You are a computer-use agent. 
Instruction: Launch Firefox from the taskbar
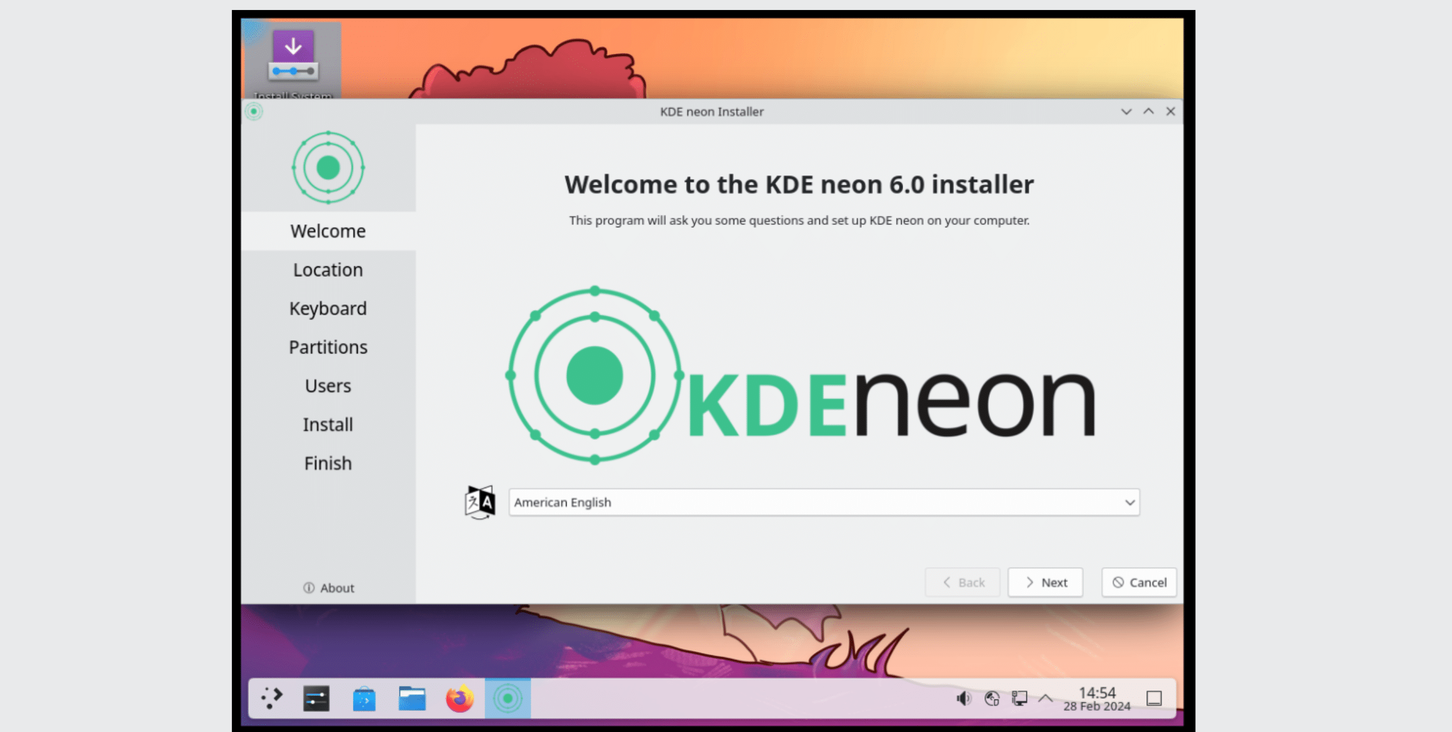(460, 698)
